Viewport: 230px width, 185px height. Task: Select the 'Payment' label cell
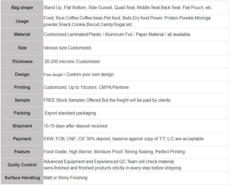click(x=22, y=139)
